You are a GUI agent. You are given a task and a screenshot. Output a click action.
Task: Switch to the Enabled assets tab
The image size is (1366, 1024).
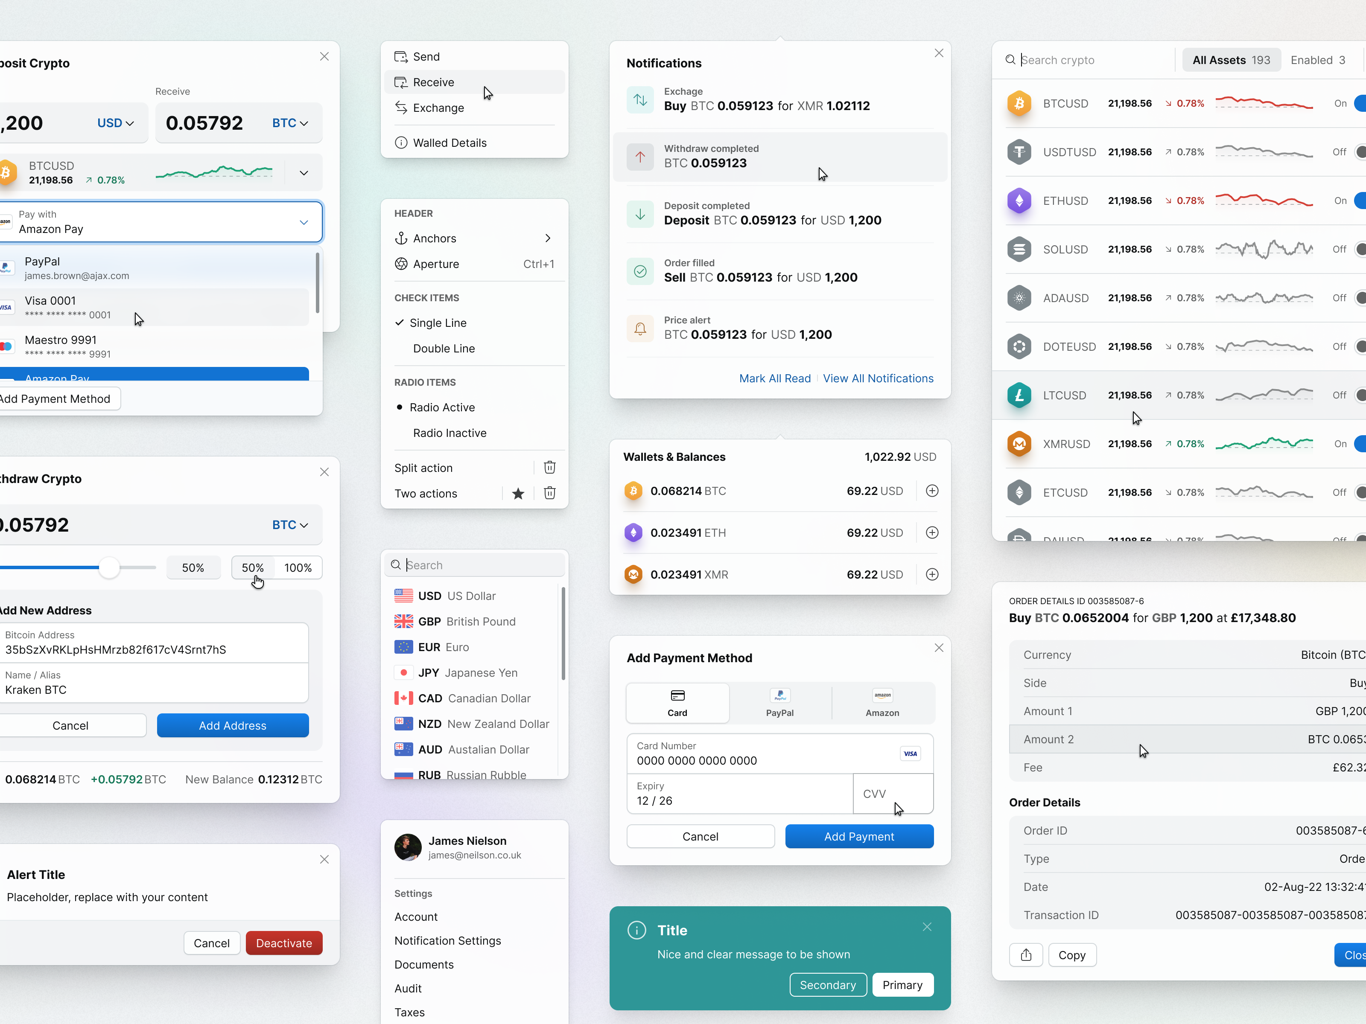1319,60
